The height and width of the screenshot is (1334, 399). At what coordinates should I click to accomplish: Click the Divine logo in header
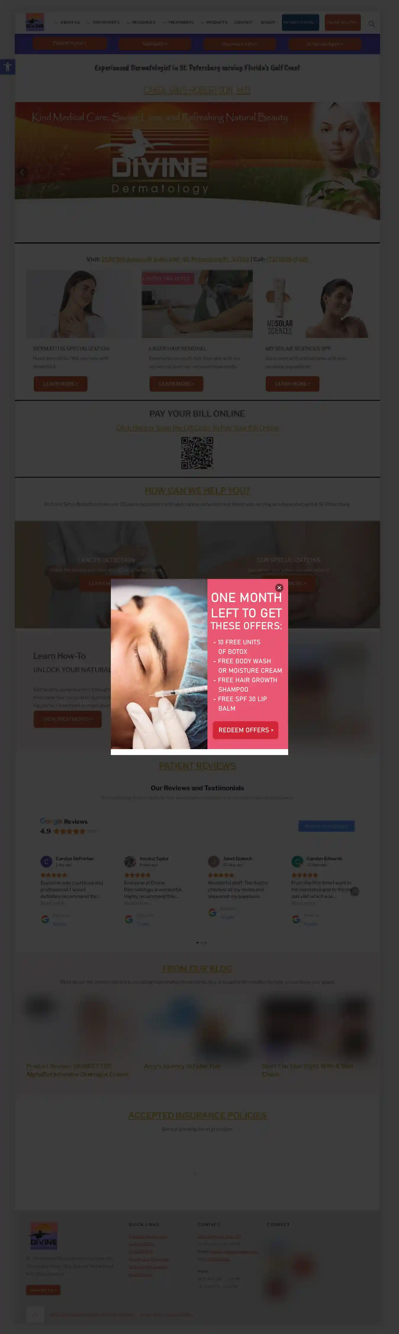pos(35,22)
